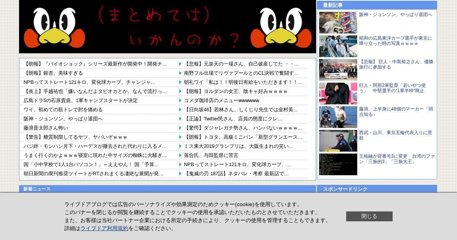Open the 【鬼滅の刃 187話】ネタバレ headline

coord(236,174)
